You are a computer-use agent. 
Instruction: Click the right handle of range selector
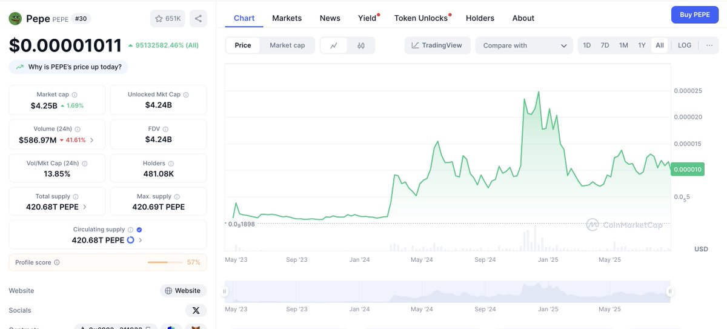point(670,291)
